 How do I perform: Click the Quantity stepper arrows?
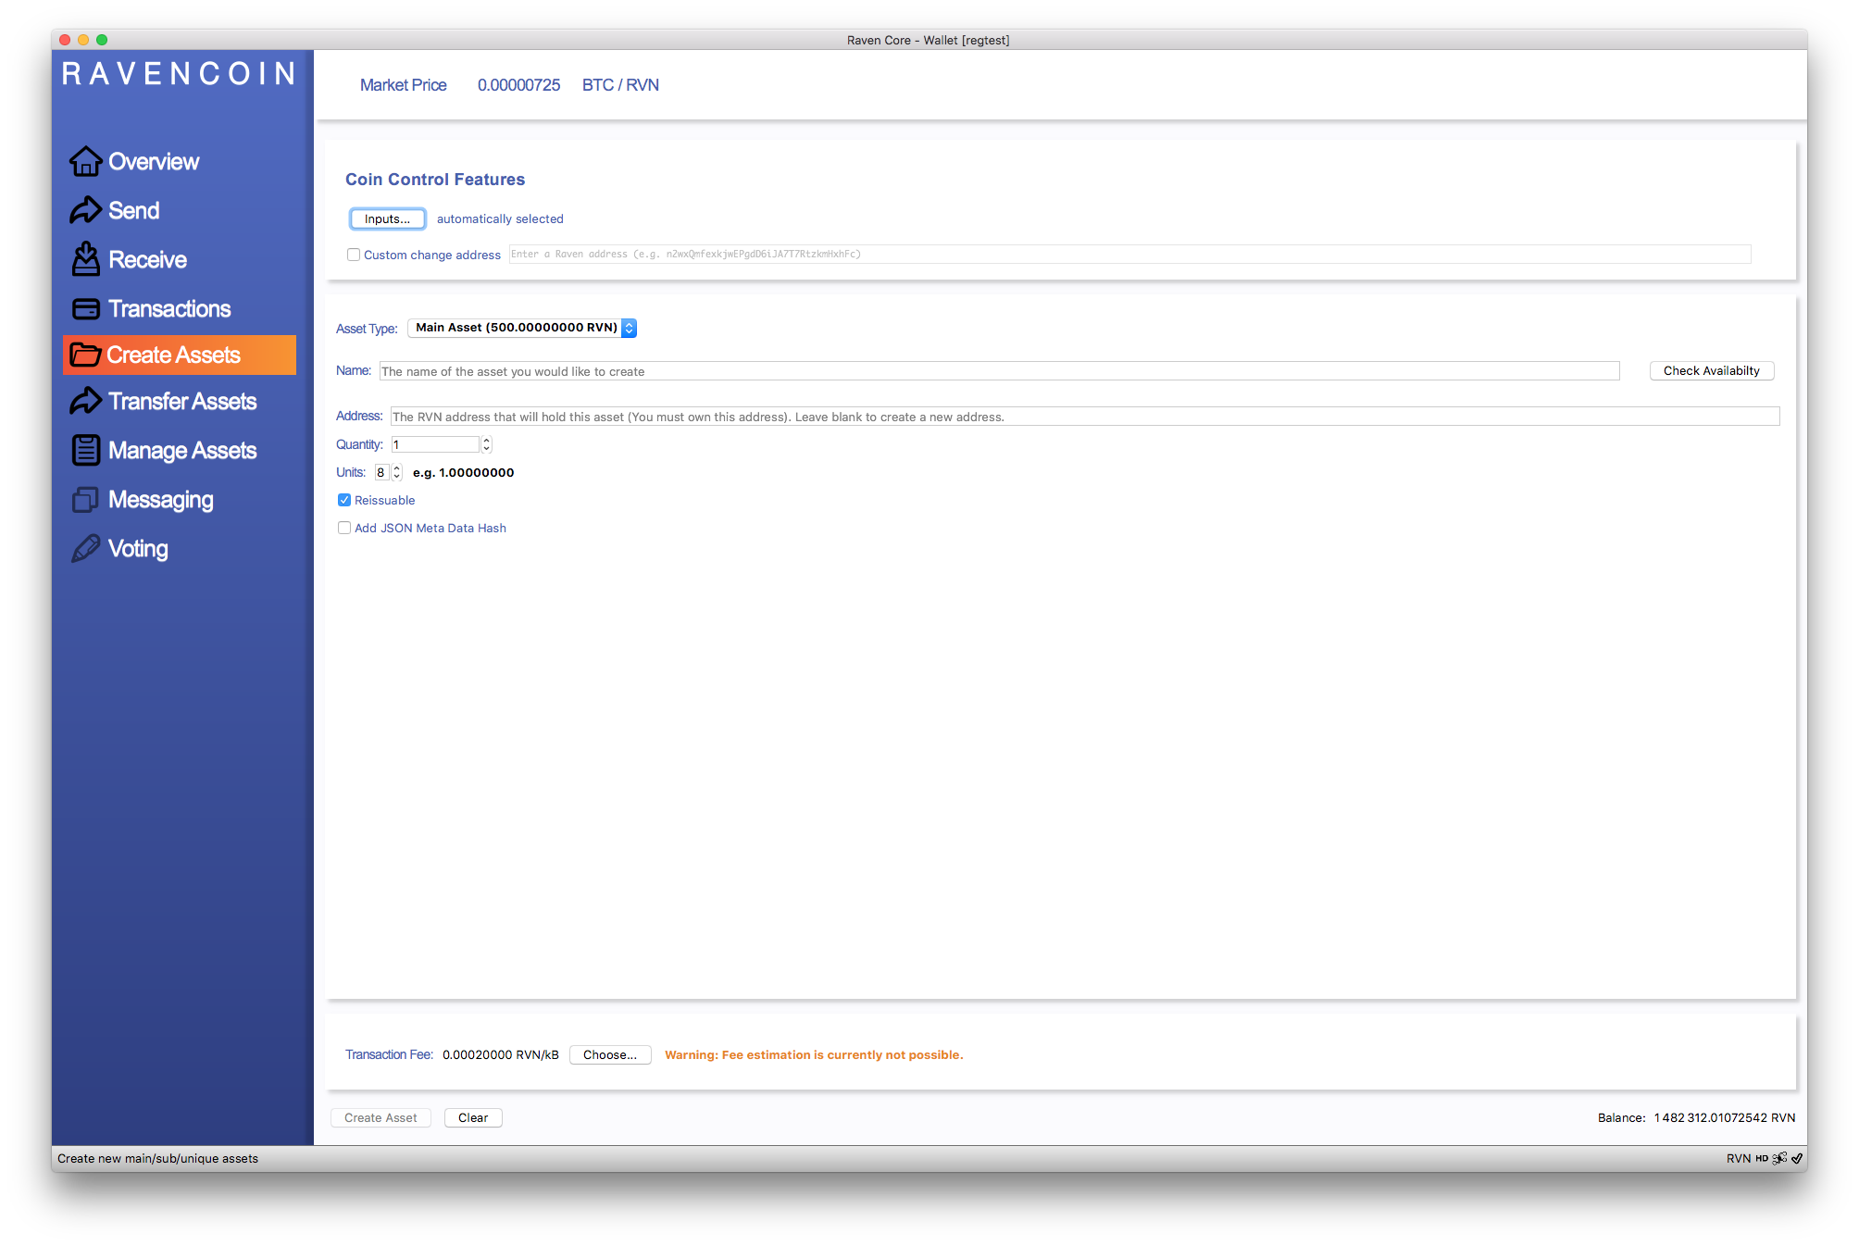point(487,445)
